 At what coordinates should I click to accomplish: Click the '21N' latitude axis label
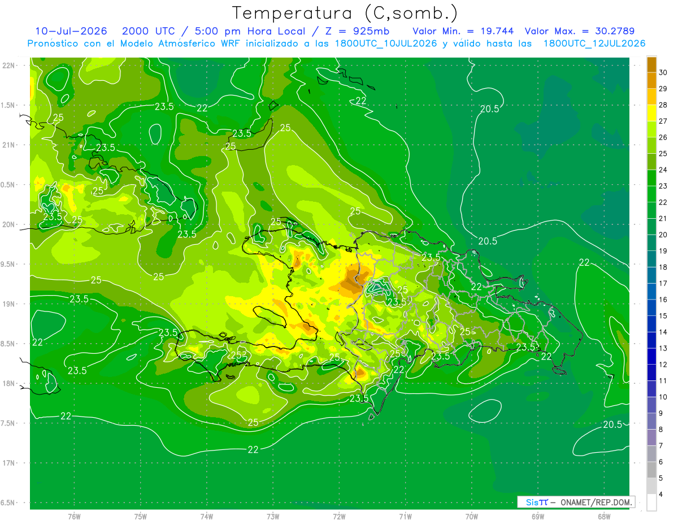[x=8, y=145]
